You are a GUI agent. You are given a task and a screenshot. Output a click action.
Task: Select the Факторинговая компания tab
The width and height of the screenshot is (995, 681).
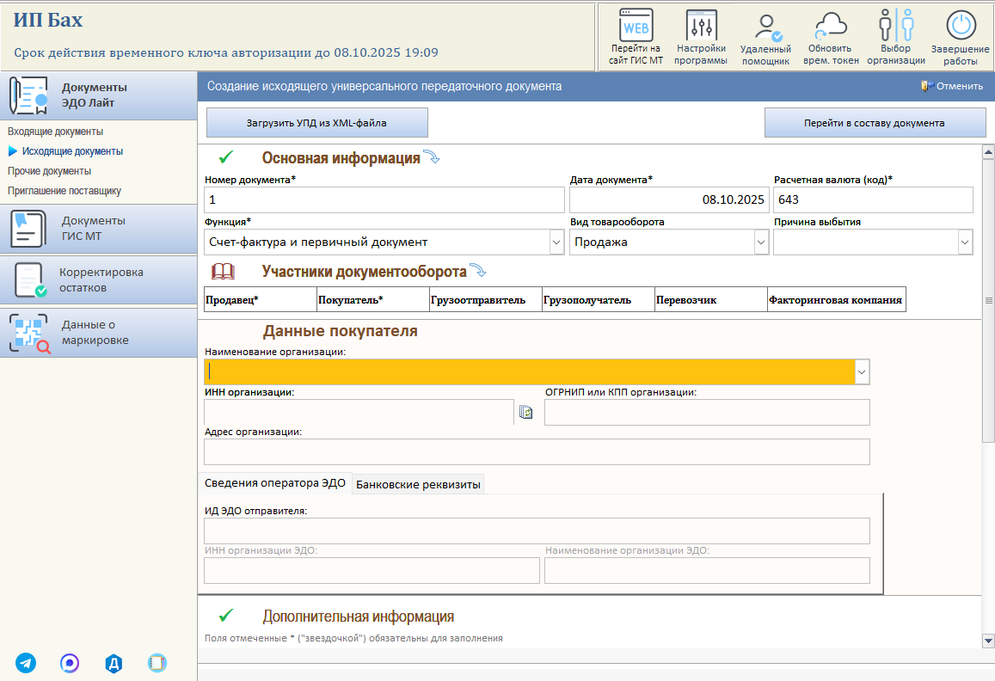pos(837,299)
